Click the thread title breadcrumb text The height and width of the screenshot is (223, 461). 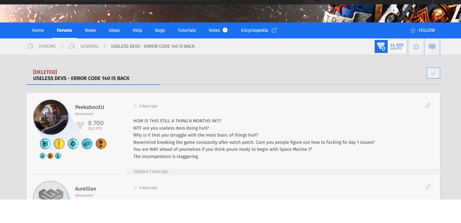click(x=153, y=46)
